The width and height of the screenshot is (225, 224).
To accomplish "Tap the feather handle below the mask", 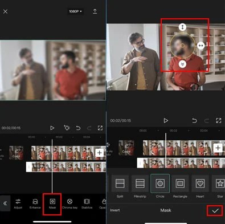I will pos(182,64).
